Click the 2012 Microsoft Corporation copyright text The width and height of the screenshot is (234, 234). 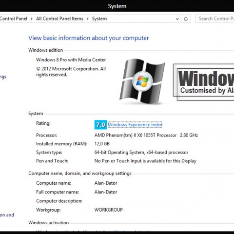[71, 72]
